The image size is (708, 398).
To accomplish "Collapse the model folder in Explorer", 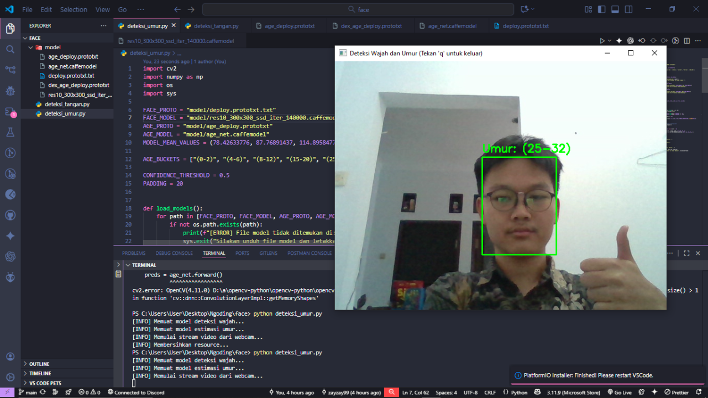I will pyautogui.click(x=53, y=48).
